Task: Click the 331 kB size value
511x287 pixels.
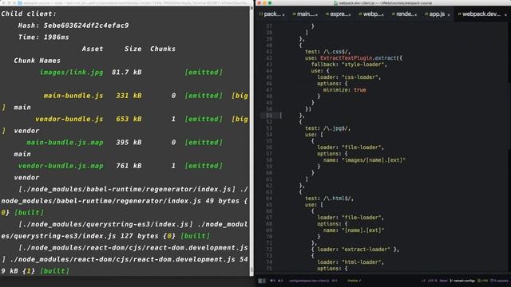Action: pyautogui.click(x=129, y=96)
